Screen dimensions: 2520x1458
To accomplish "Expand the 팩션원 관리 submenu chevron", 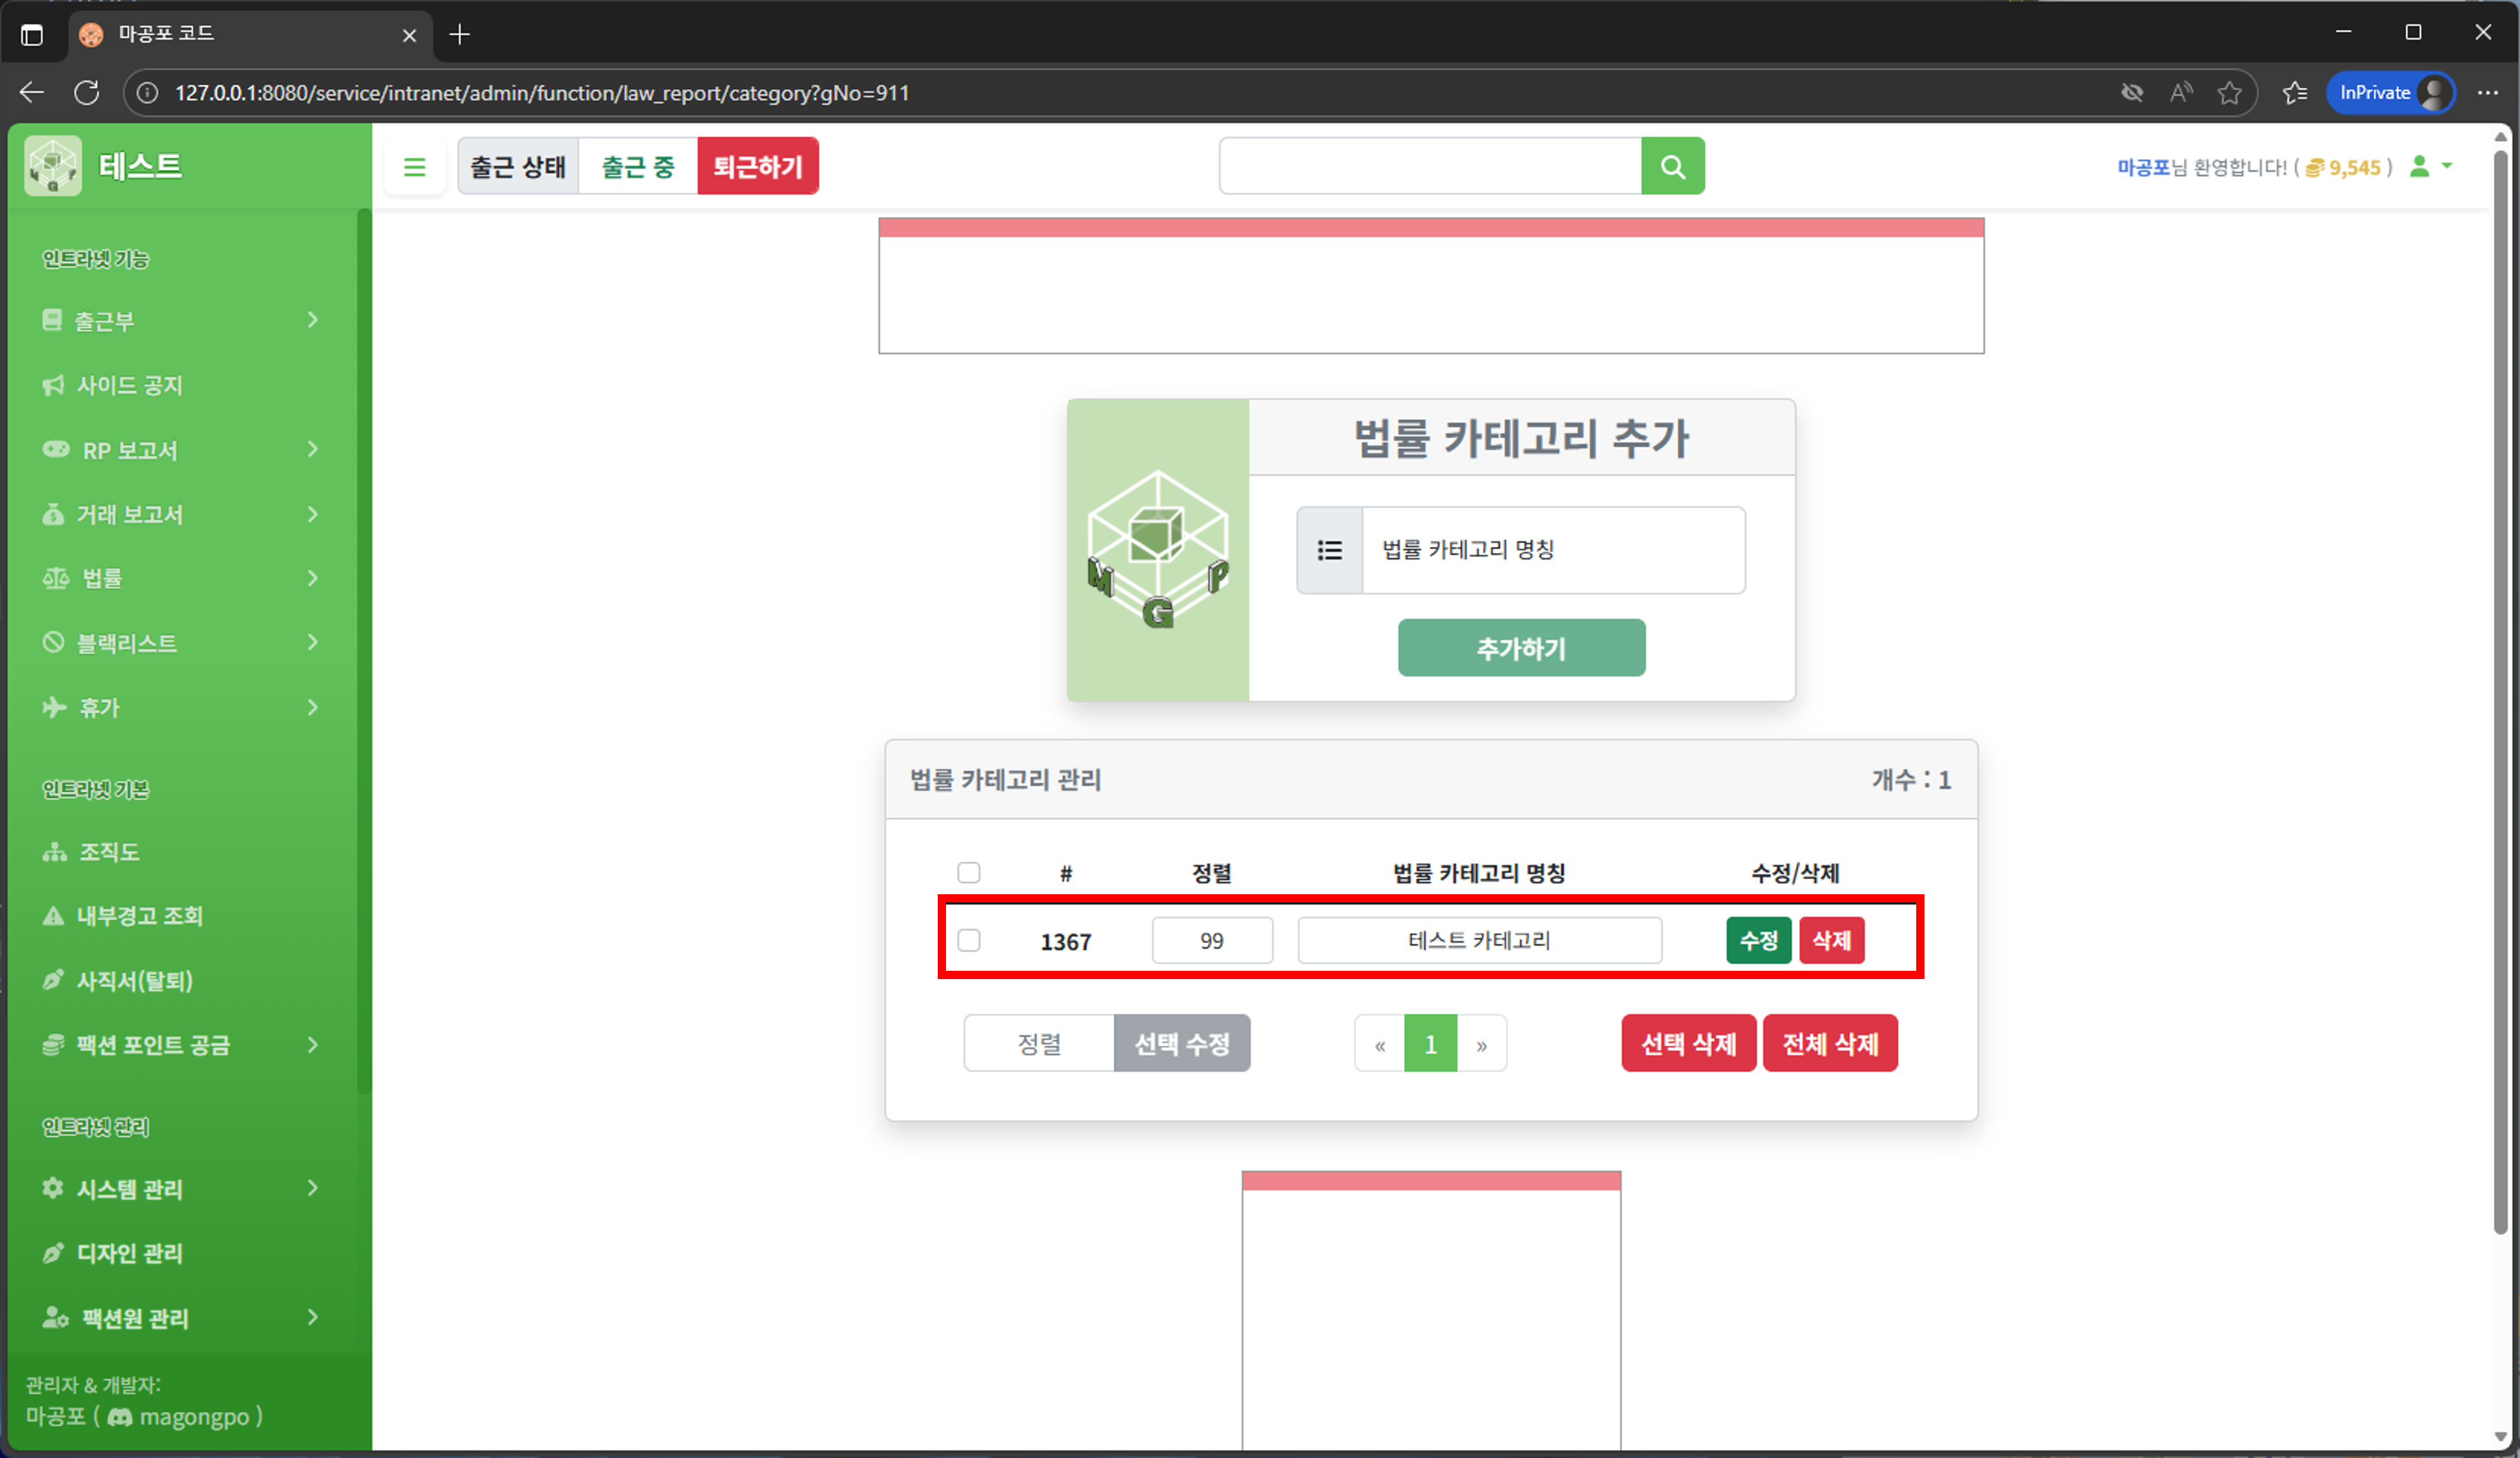I will click(x=314, y=1318).
